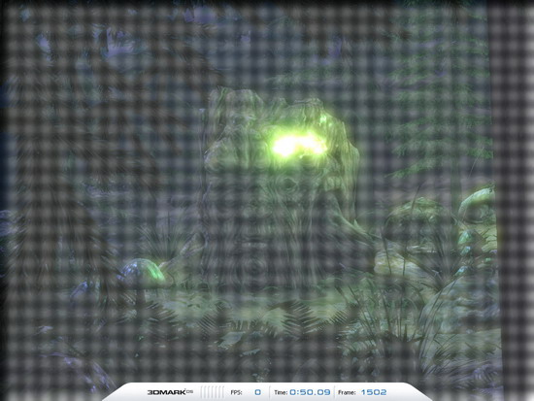Screen dimensions: 534x401
Task: Click the Time: label
Action: pos(281,392)
